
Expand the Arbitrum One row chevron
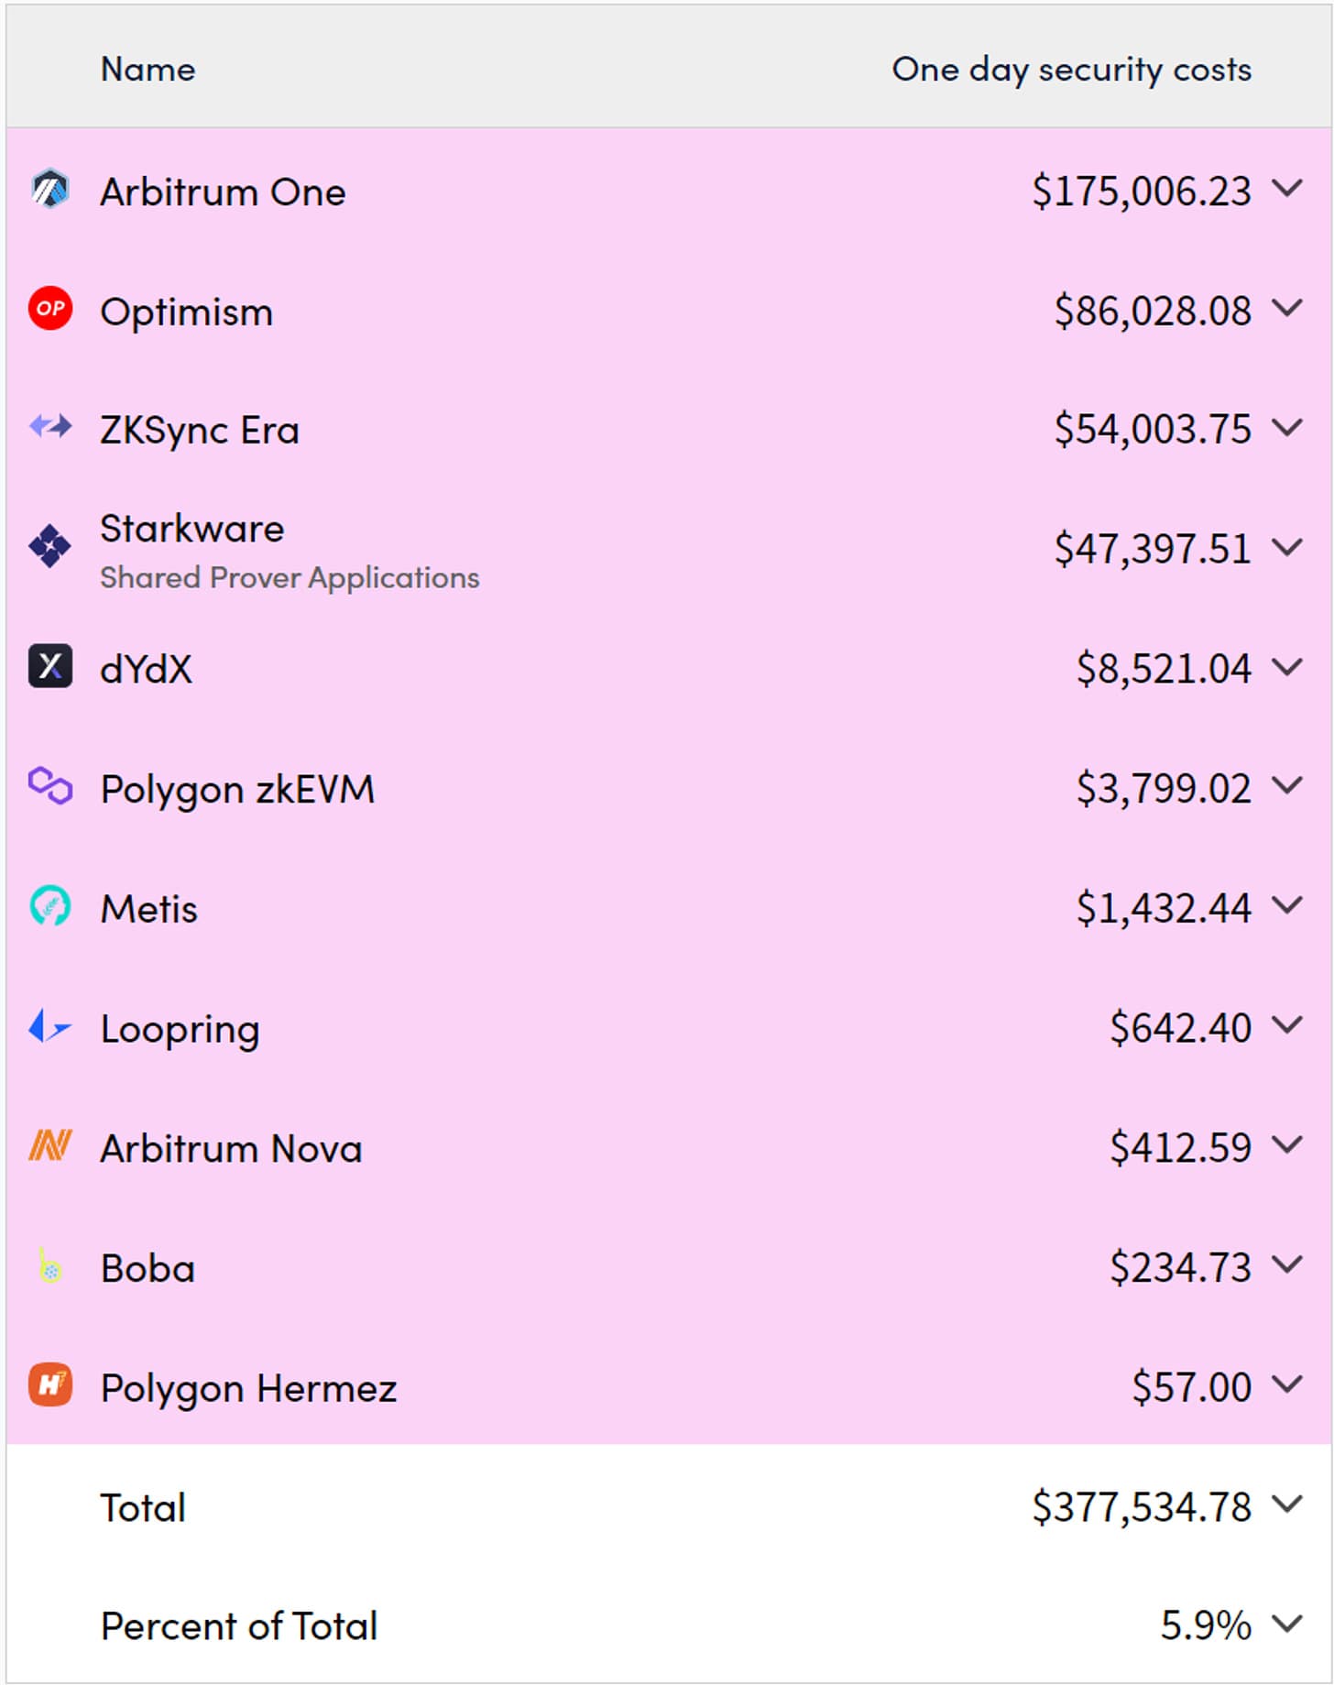tap(1287, 189)
